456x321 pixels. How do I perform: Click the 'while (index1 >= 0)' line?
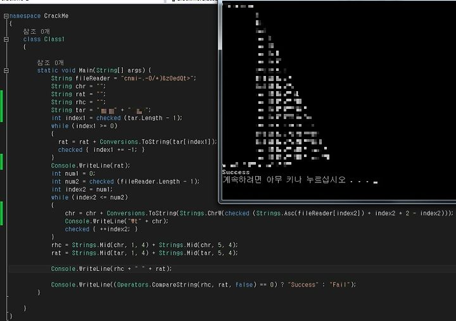pyautogui.click(x=84, y=126)
